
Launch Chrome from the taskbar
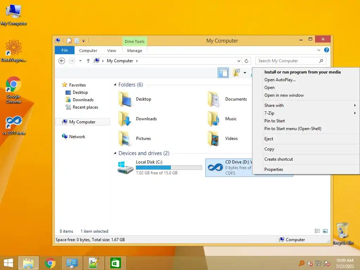(x=50, y=263)
